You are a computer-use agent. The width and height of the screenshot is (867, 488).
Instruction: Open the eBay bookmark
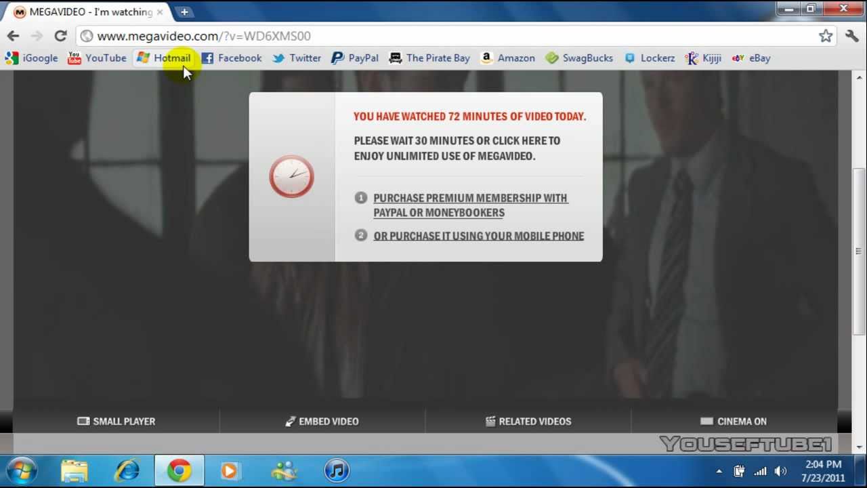coord(751,58)
